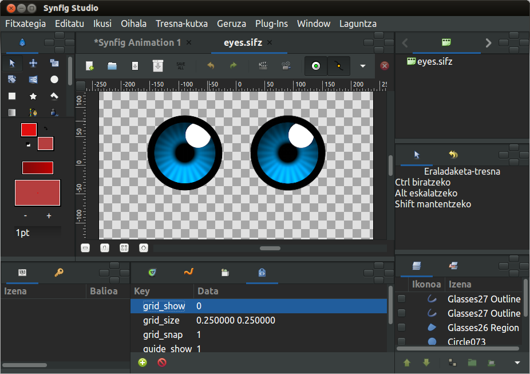Expand the toolbar handle options dropdown
The width and height of the screenshot is (530, 374).
point(363,66)
